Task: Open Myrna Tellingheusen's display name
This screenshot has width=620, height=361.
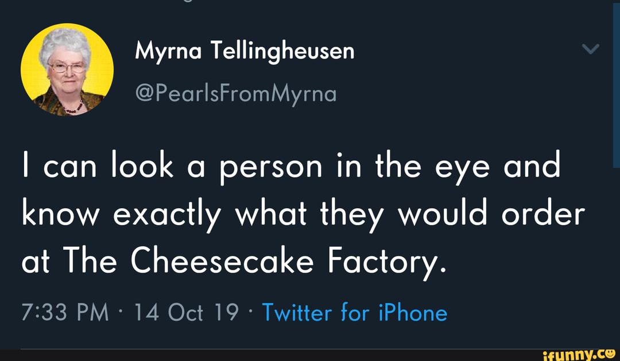Action: point(245,51)
